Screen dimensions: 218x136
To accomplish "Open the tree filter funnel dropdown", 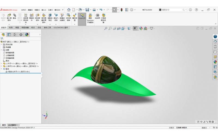I will pyautogui.click(x=2, y=39).
